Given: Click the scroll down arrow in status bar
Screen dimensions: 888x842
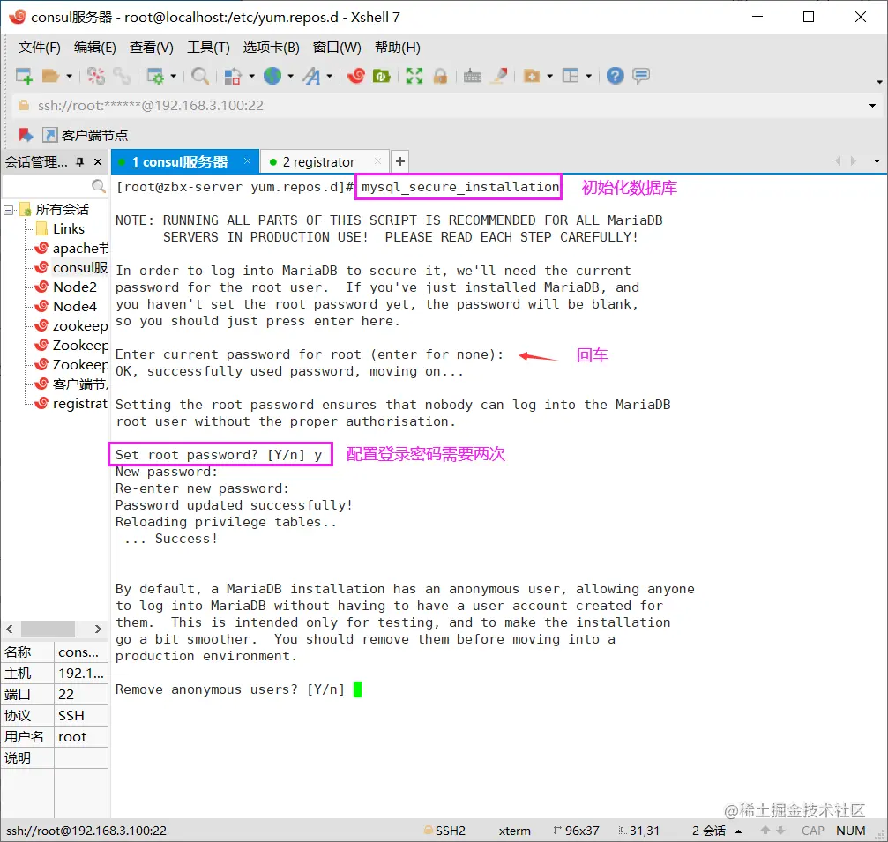Looking at the screenshot, I should [780, 831].
